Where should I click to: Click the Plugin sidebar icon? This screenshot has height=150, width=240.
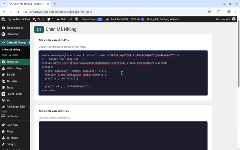coord(3,131)
